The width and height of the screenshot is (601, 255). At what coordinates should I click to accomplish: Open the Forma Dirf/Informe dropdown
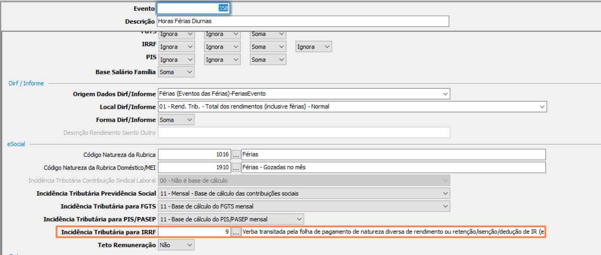[x=176, y=120]
